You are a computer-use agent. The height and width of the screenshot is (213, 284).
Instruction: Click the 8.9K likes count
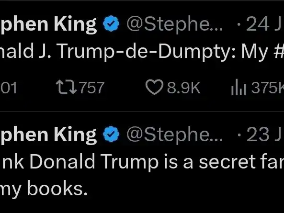(183, 88)
